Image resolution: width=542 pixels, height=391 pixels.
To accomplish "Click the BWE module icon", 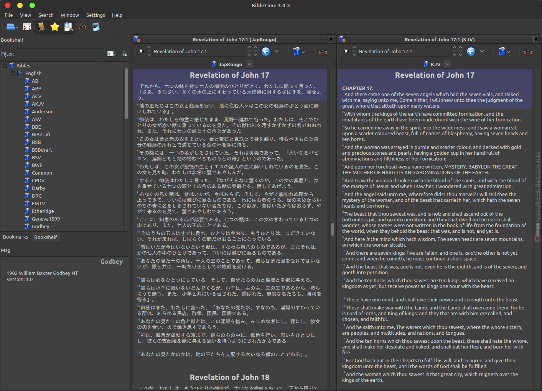I will click(27, 165).
